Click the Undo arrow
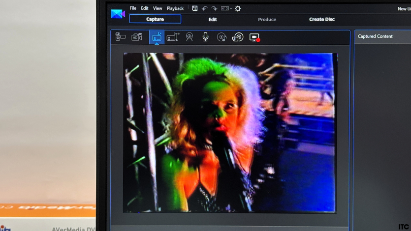The width and height of the screenshot is (411, 231). (204, 8)
